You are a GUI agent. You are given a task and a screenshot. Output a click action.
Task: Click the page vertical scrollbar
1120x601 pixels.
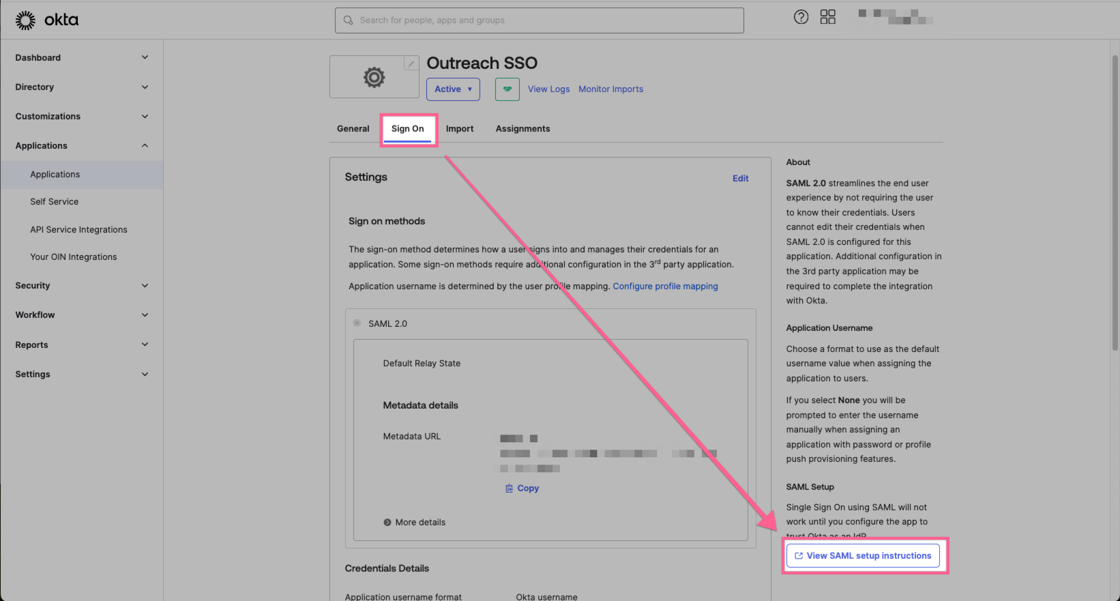tap(1115, 205)
